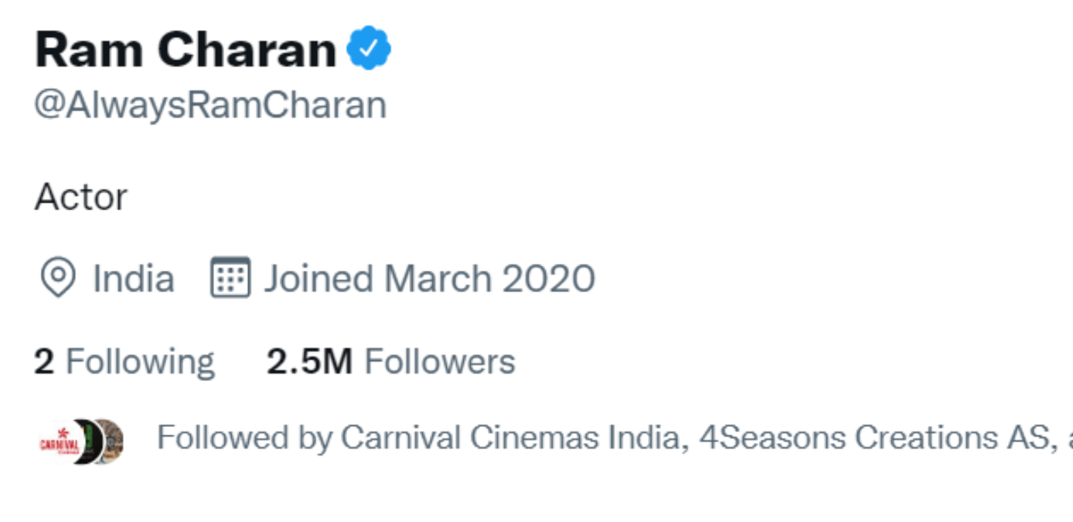Click the India location text
Screen dimensions: 1073x522
(133, 278)
